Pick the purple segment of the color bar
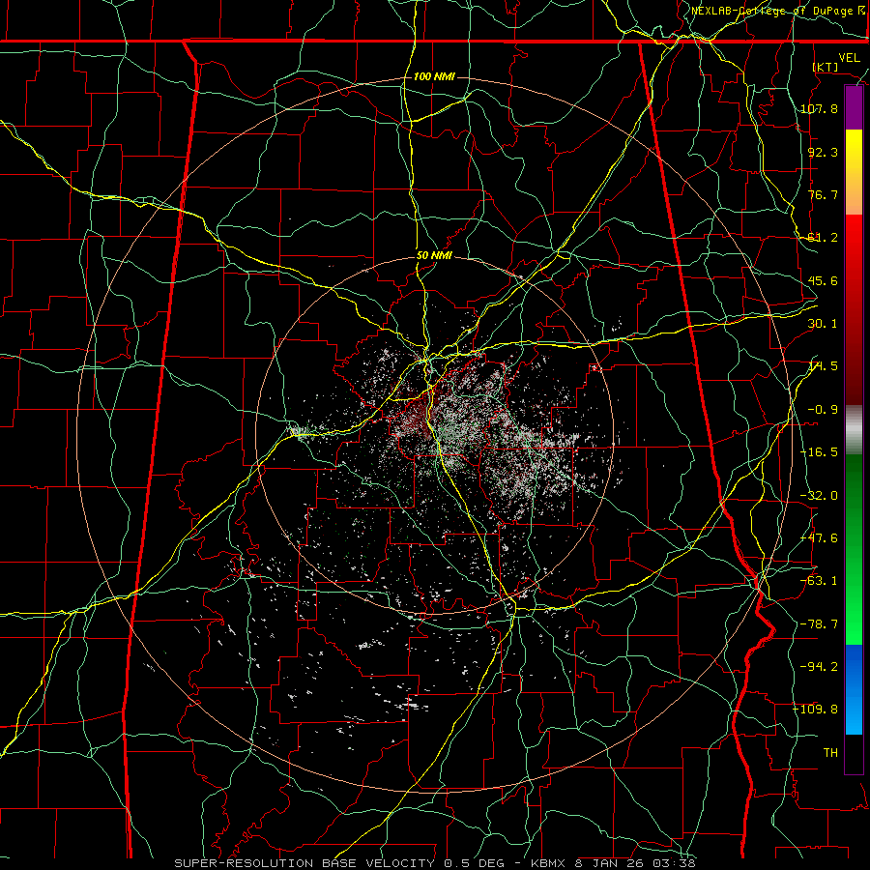Viewport: 870px width, 870px height. click(x=854, y=108)
